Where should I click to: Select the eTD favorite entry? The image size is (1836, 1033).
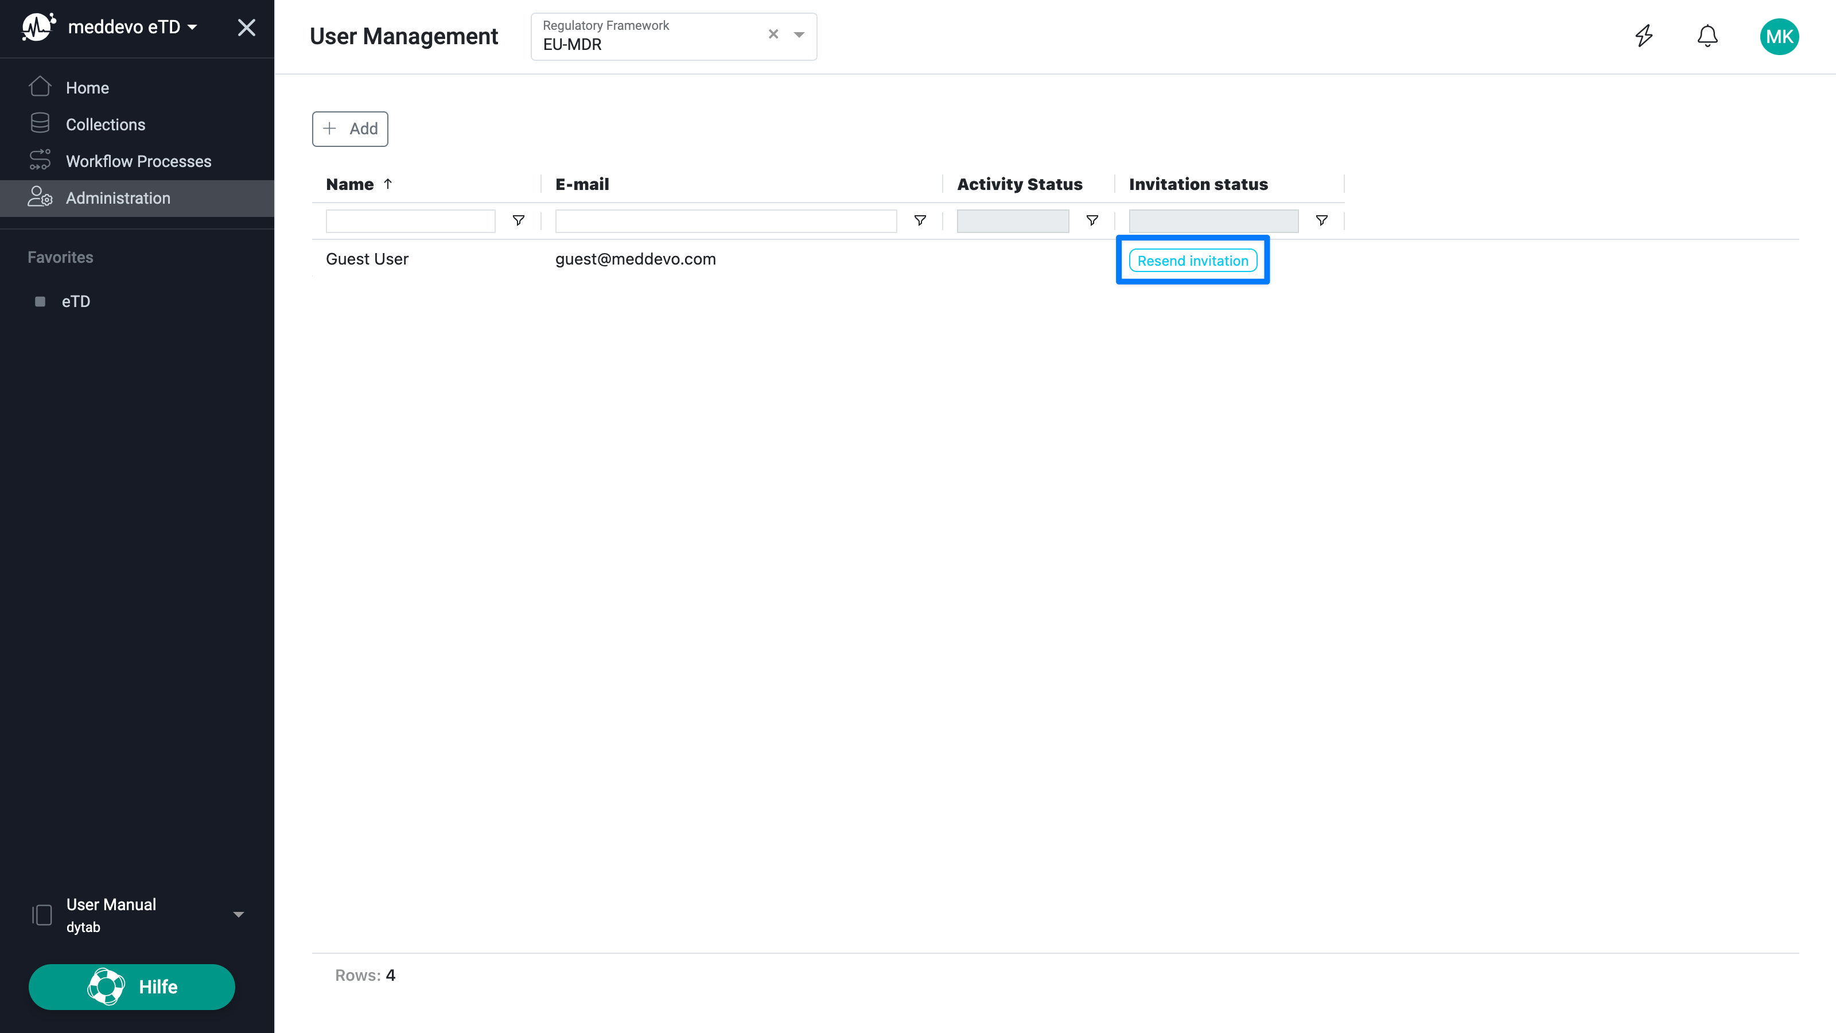[76, 301]
